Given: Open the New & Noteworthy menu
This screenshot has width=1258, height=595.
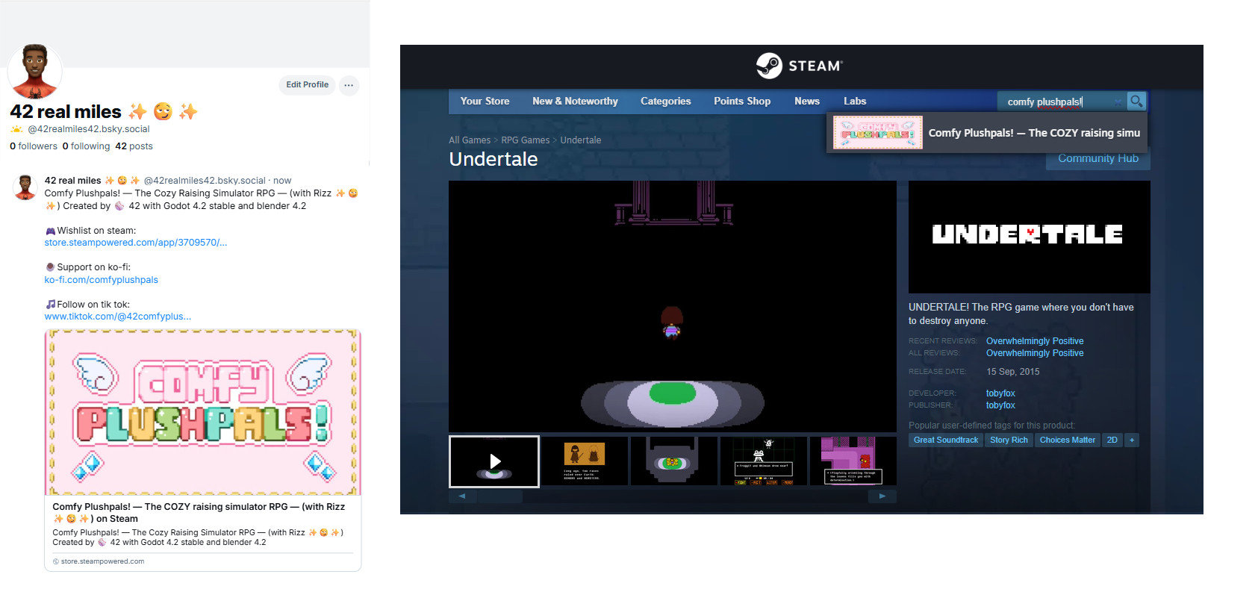Looking at the screenshot, I should click(x=575, y=101).
